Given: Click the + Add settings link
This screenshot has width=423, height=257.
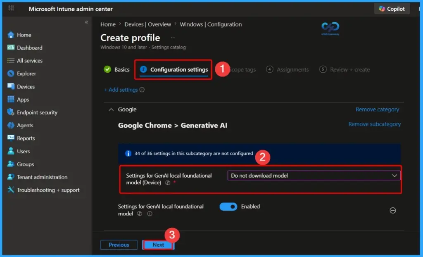Looking at the screenshot, I should (x=121, y=90).
